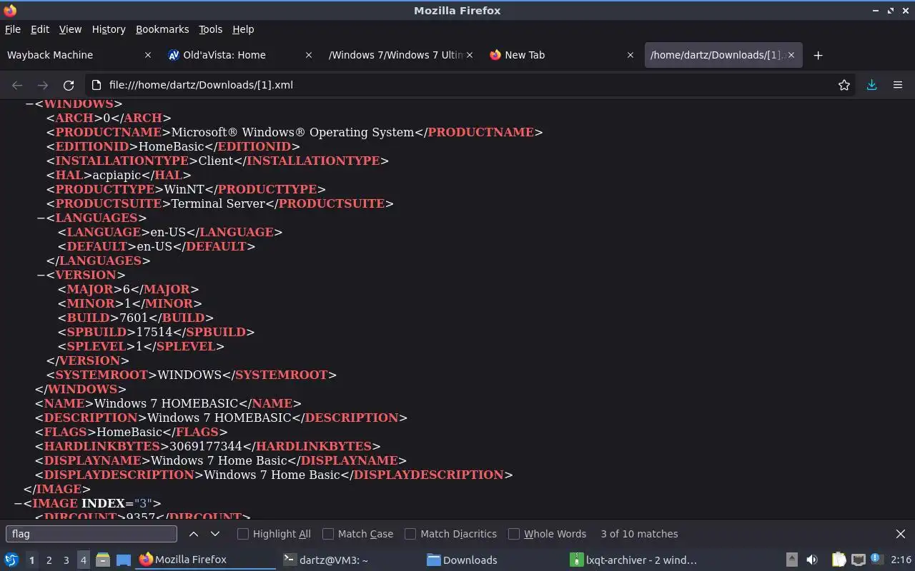This screenshot has width=915, height=571.
Task: Close the Old'aVista: Home tab
Action: (309, 55)
